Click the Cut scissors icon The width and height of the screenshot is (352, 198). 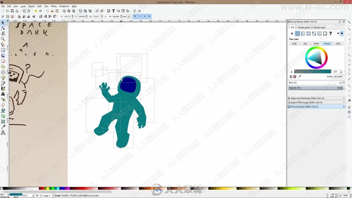[52, 11]
